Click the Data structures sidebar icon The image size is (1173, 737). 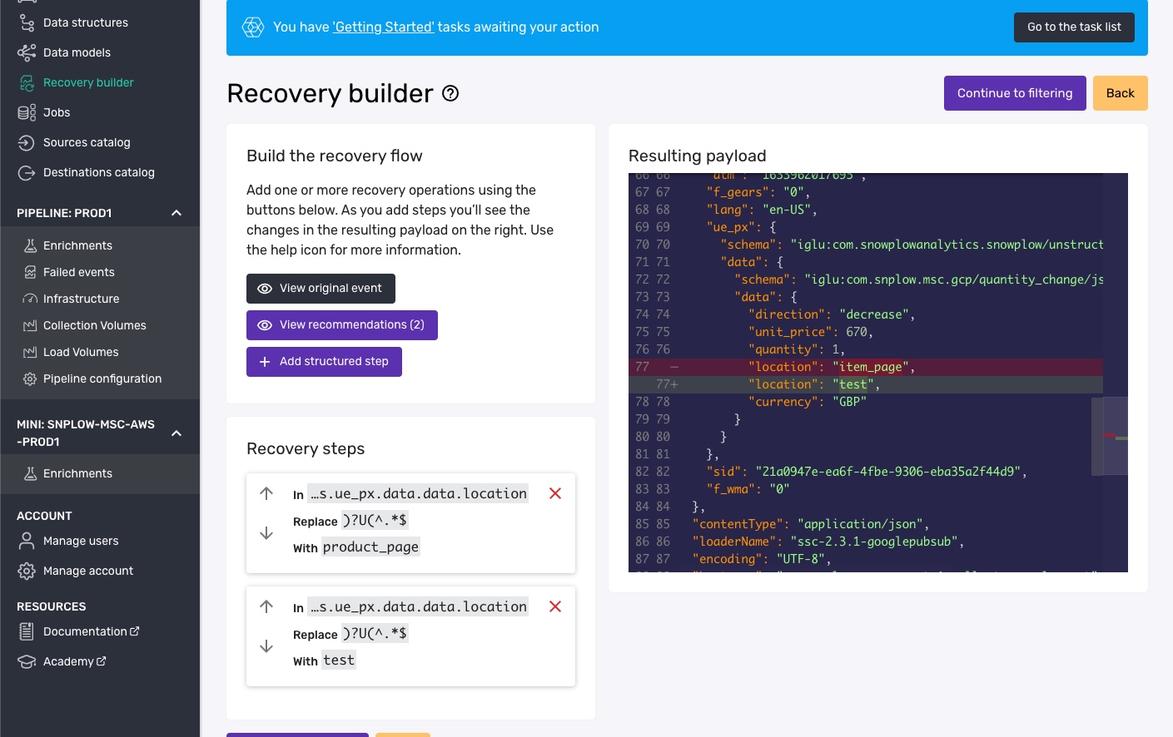tap(27, 22)
